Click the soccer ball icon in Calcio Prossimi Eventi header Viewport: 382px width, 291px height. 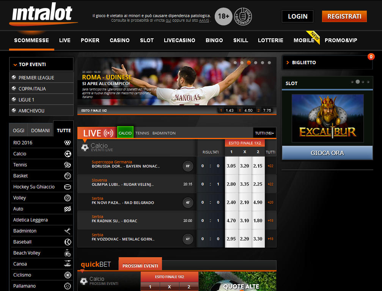point(84,281)
